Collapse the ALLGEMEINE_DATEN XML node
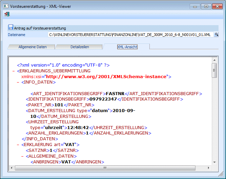Viewport: 226px width, 179px height. point(22,156)
